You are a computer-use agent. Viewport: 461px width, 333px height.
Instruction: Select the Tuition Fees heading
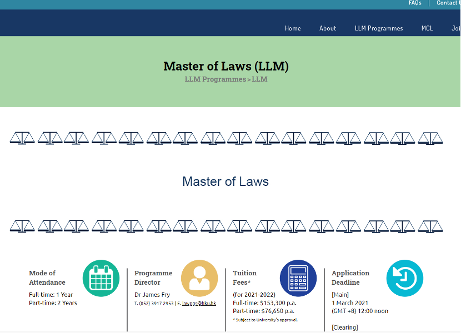coord(244,277)
